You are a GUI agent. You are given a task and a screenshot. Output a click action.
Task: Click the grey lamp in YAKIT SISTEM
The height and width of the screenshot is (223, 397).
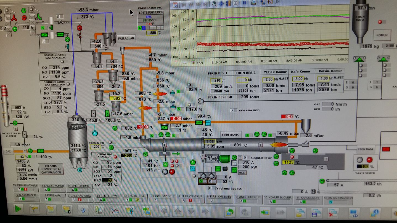359,160
